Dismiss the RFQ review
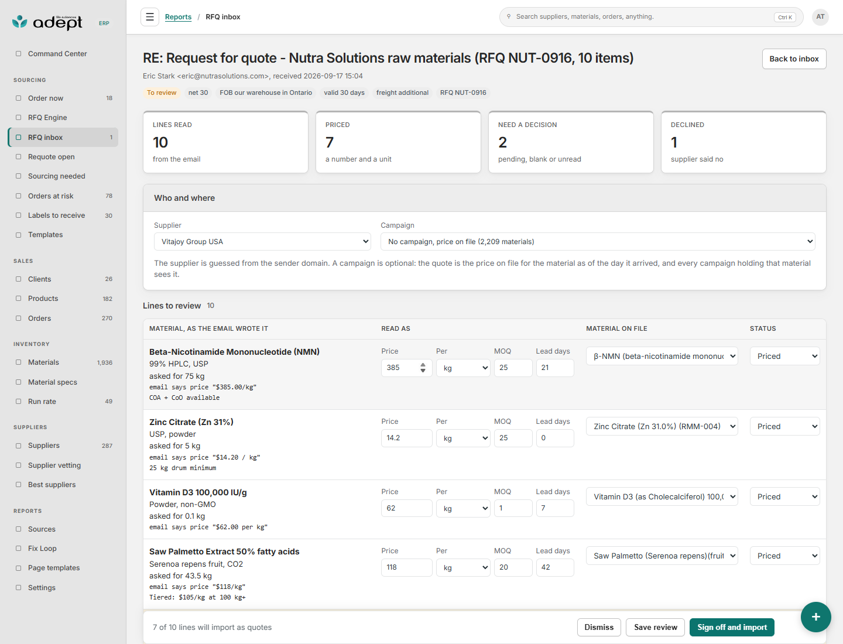This screenshot has height=644, width=843. tap(599, 628)
